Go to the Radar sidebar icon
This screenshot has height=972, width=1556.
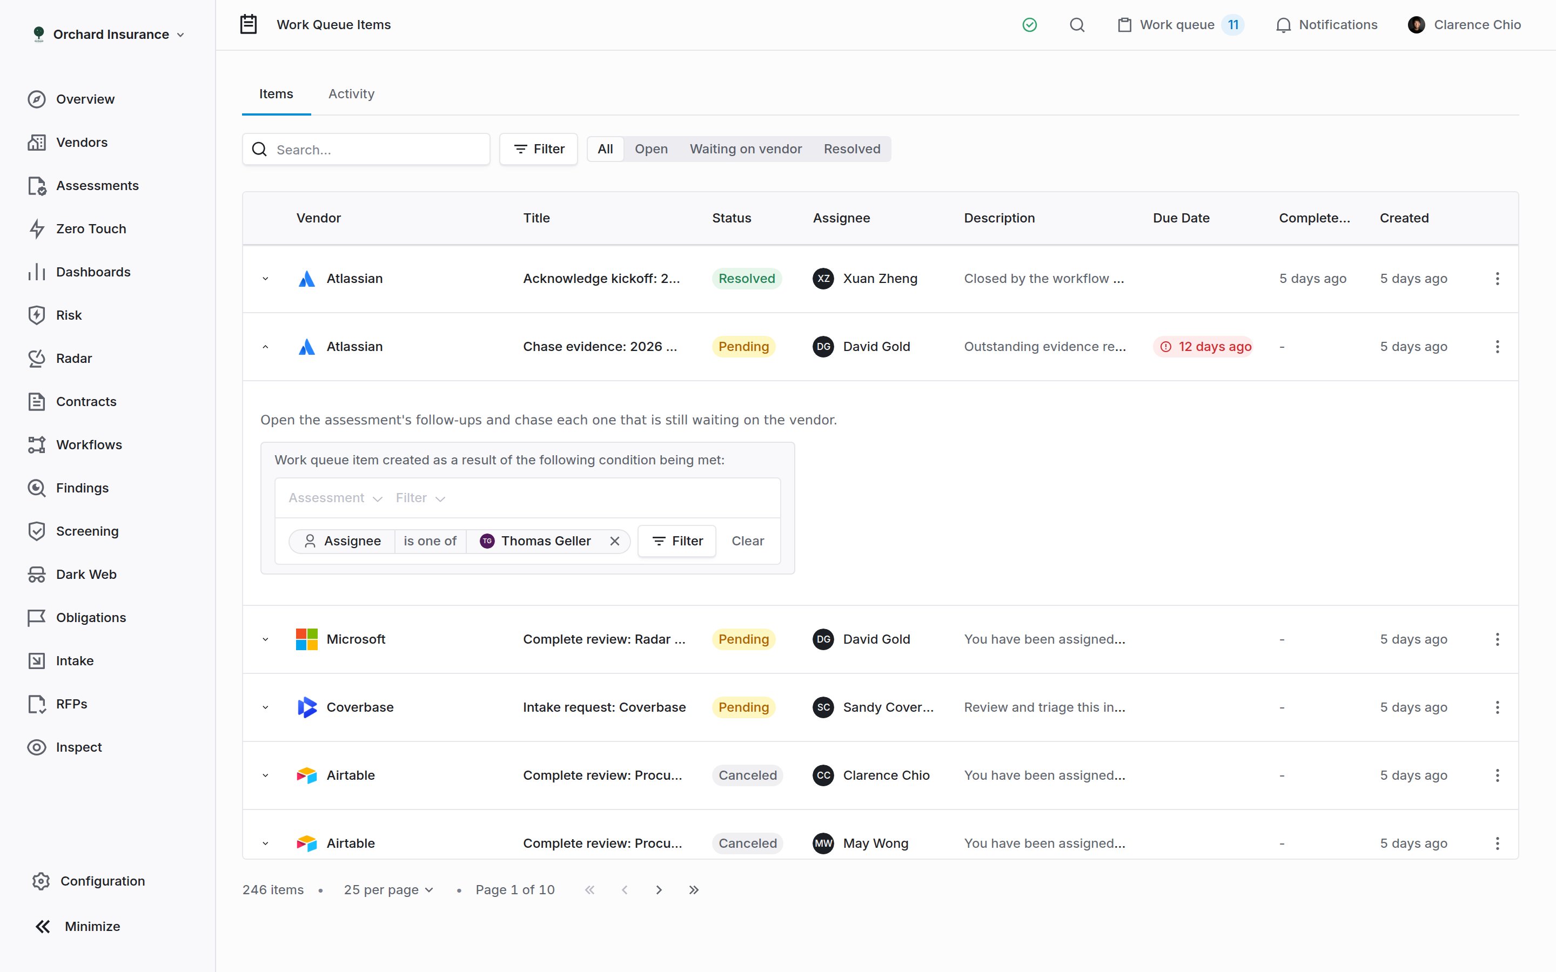tap(37, 358)
